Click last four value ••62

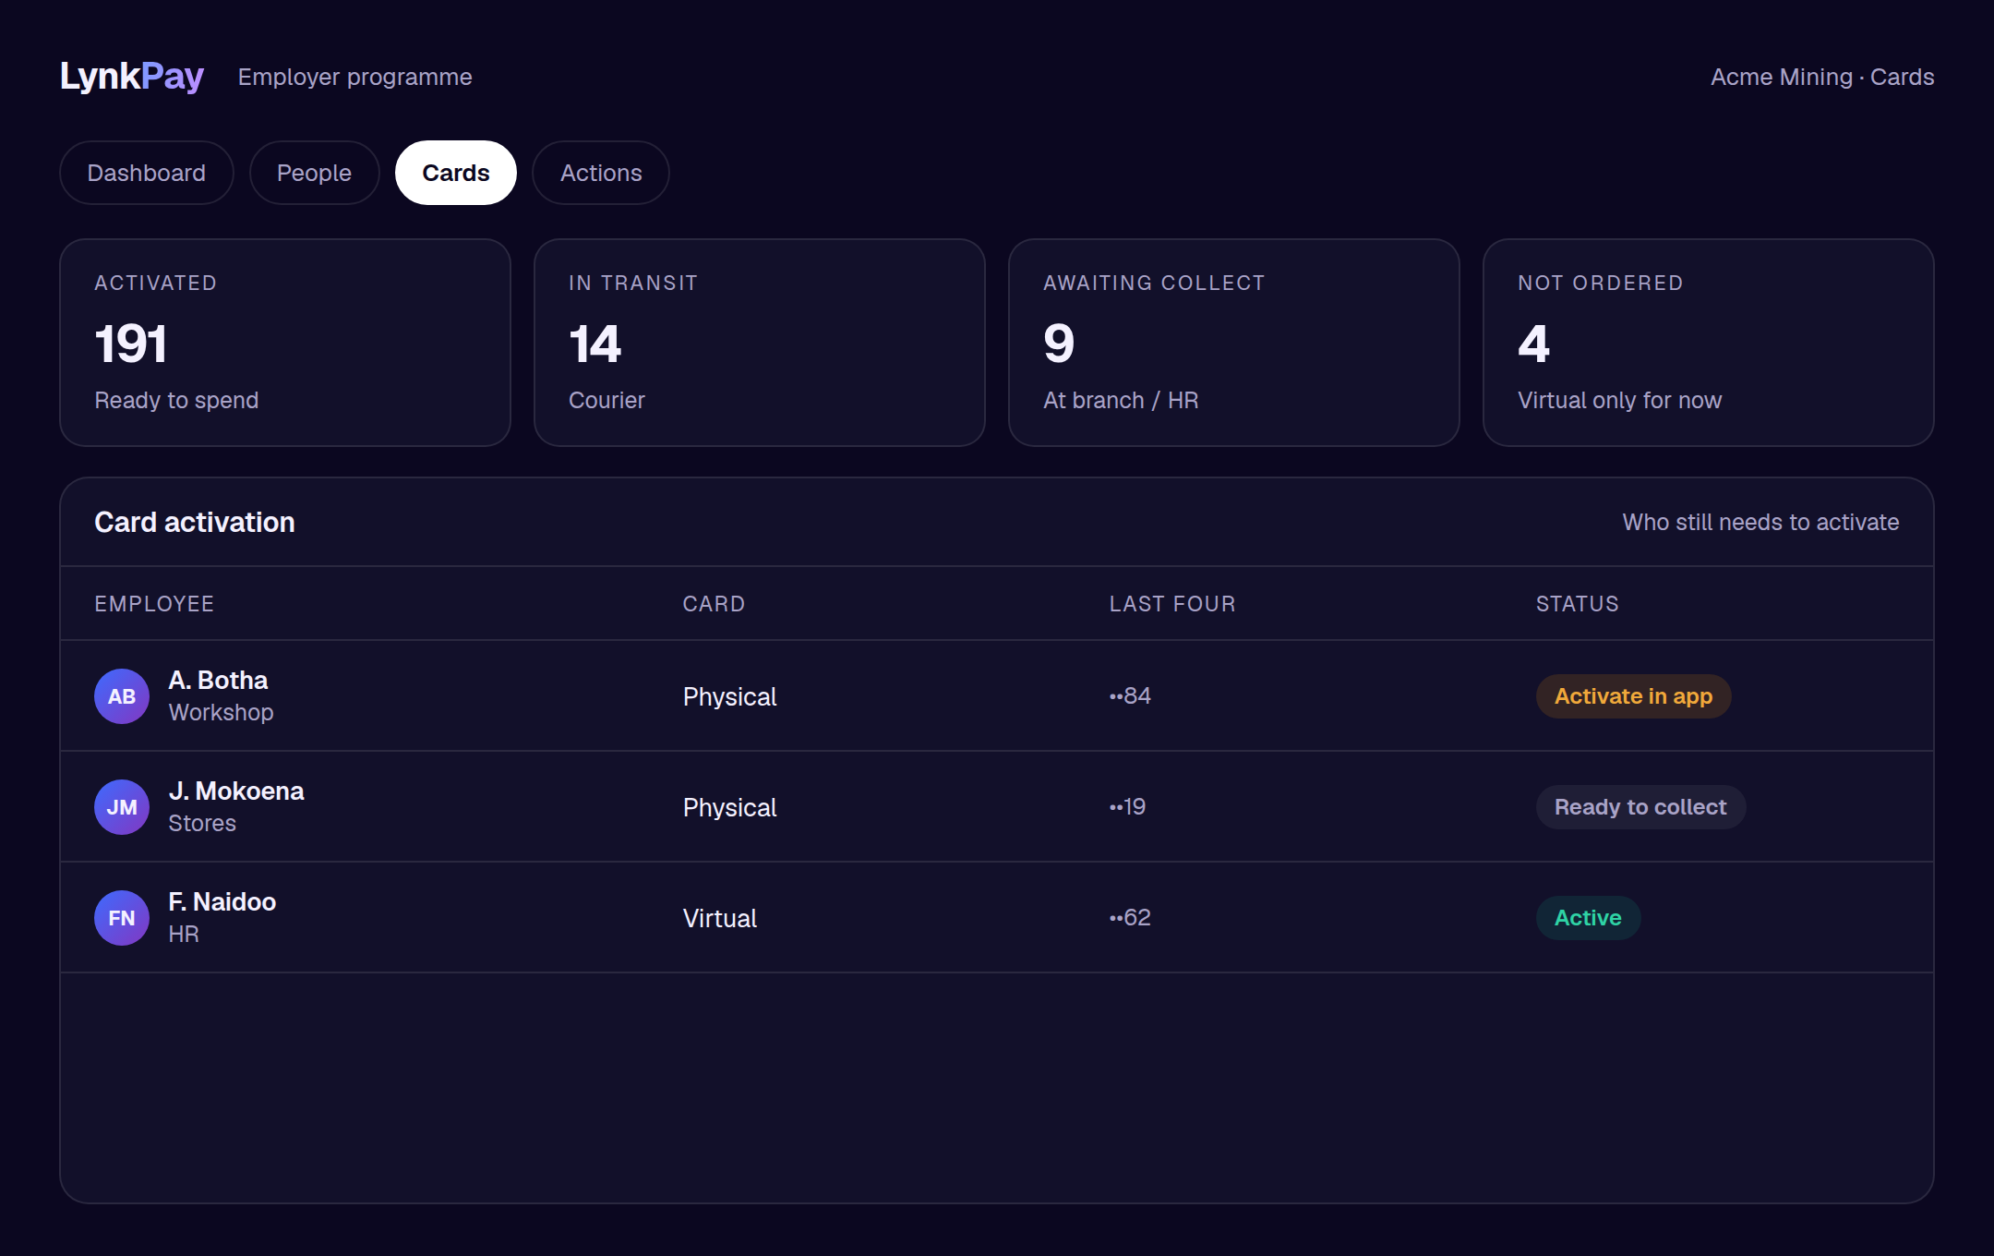point(1130,917)
